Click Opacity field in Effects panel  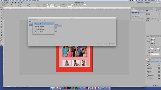click(143, 11)
